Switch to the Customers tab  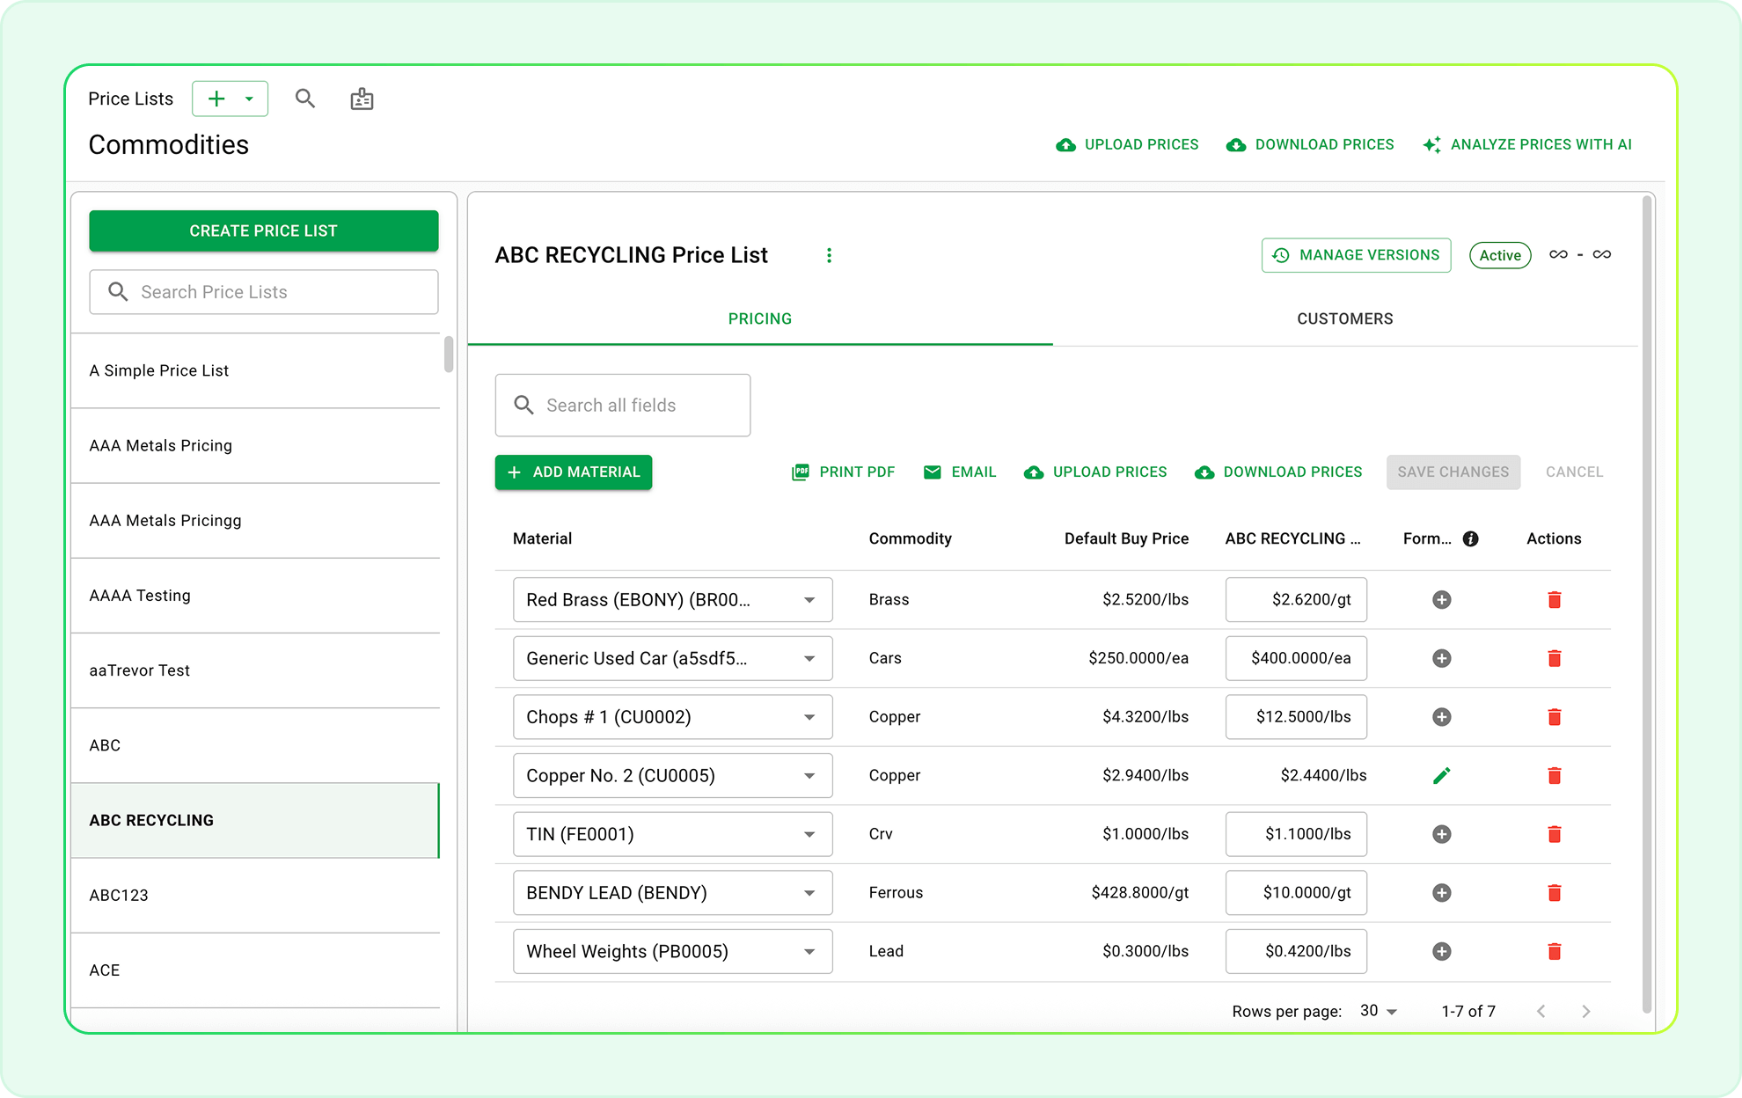(1344, 318)
